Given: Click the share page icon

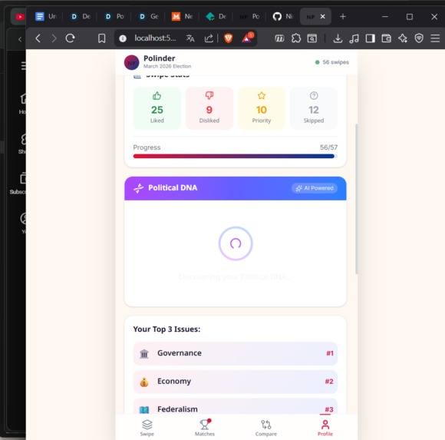Looking at the screenshot, I should [x=209, y=38].
